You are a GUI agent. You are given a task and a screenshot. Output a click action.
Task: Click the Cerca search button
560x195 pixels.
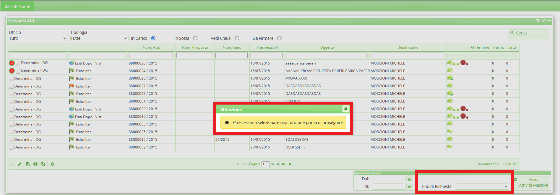tap(528, 33)
